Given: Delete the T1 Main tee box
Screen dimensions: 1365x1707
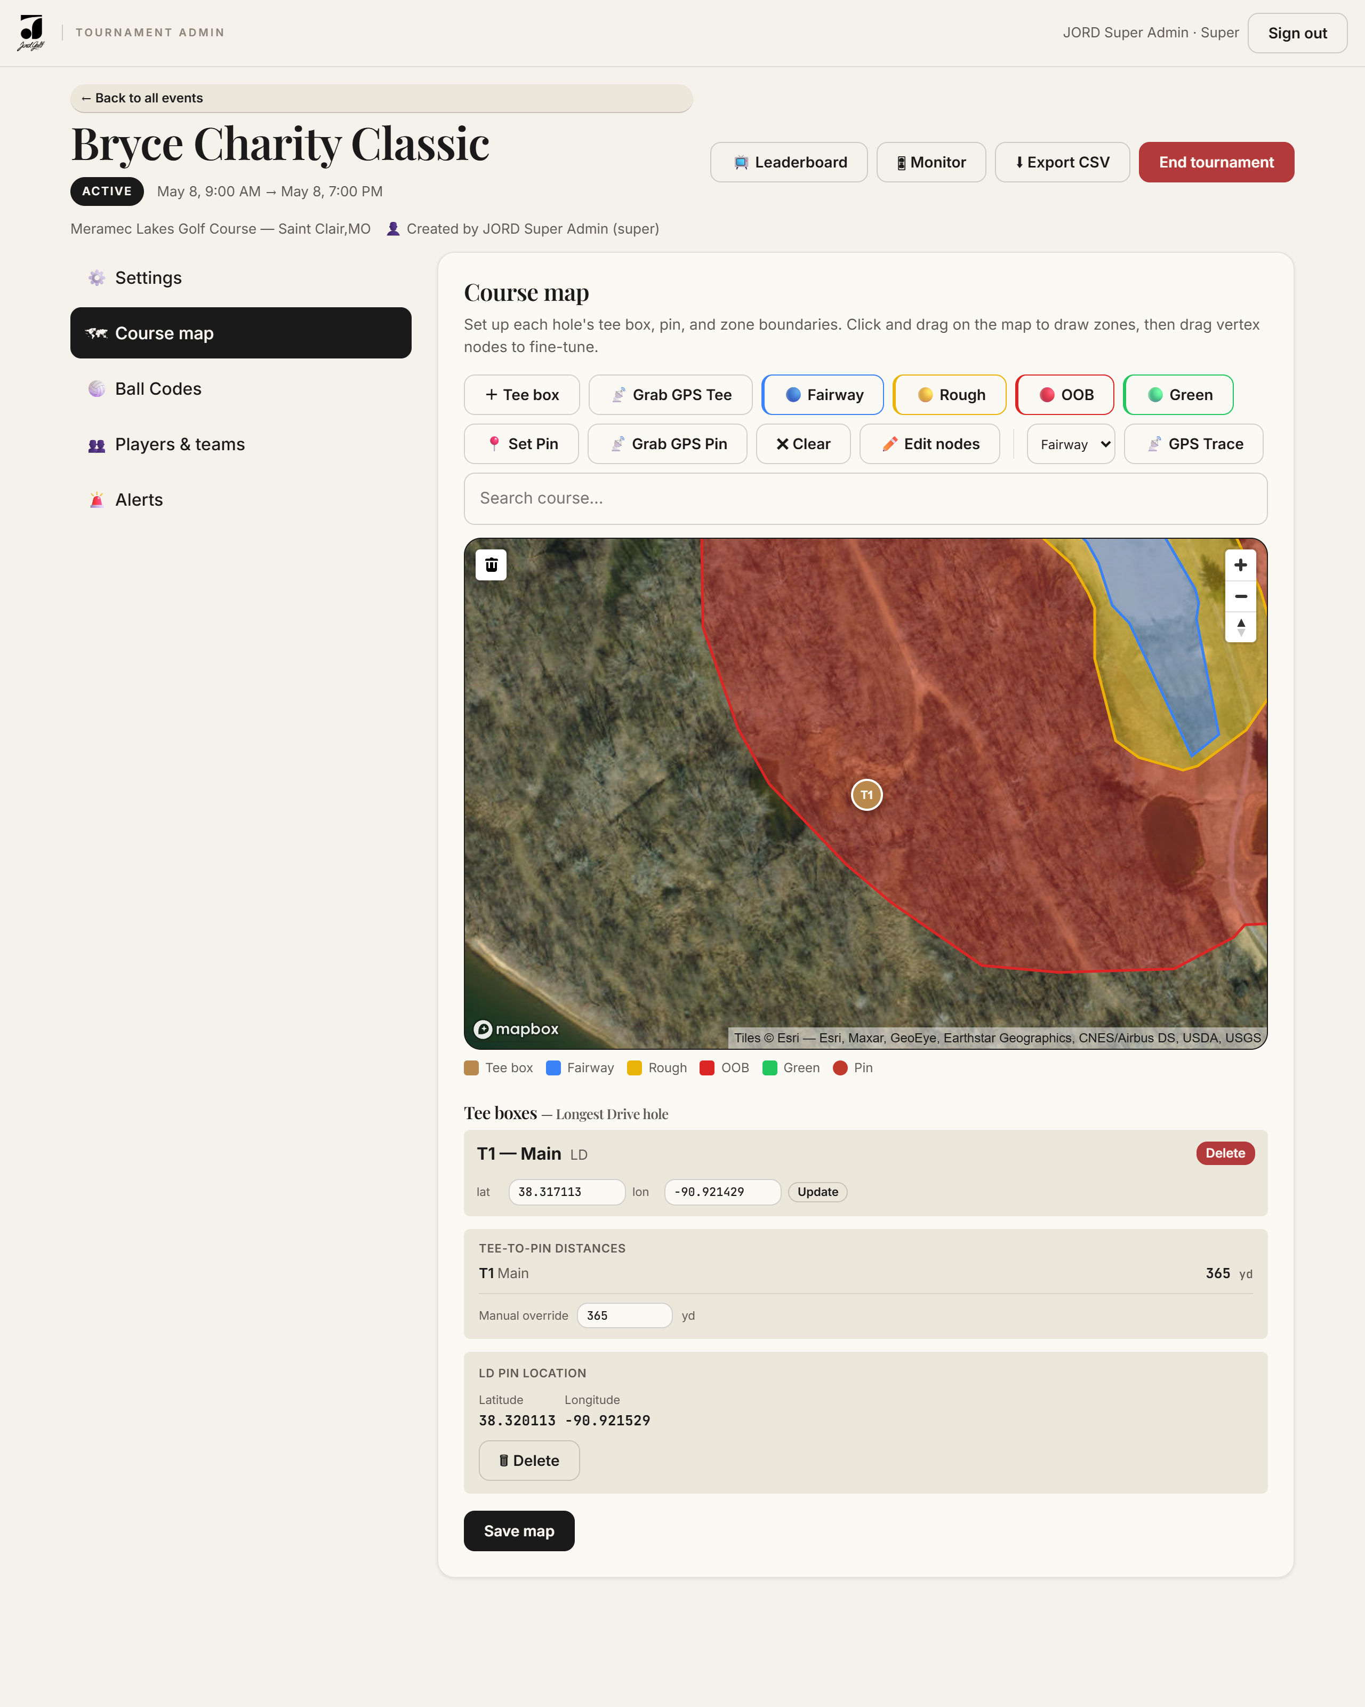Looking at the screenshot, I should 1225,1153.
